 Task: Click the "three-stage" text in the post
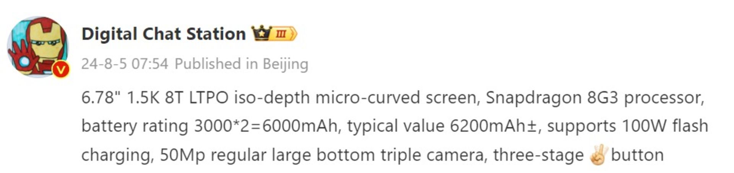pos(538,155)
